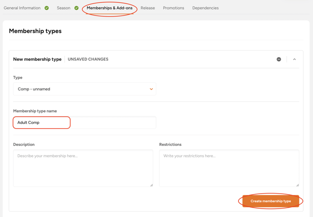The width and height of the screenshot is (313, 217).
Task: Click the Restrictions field label
Action: click(x=170, y=145)
